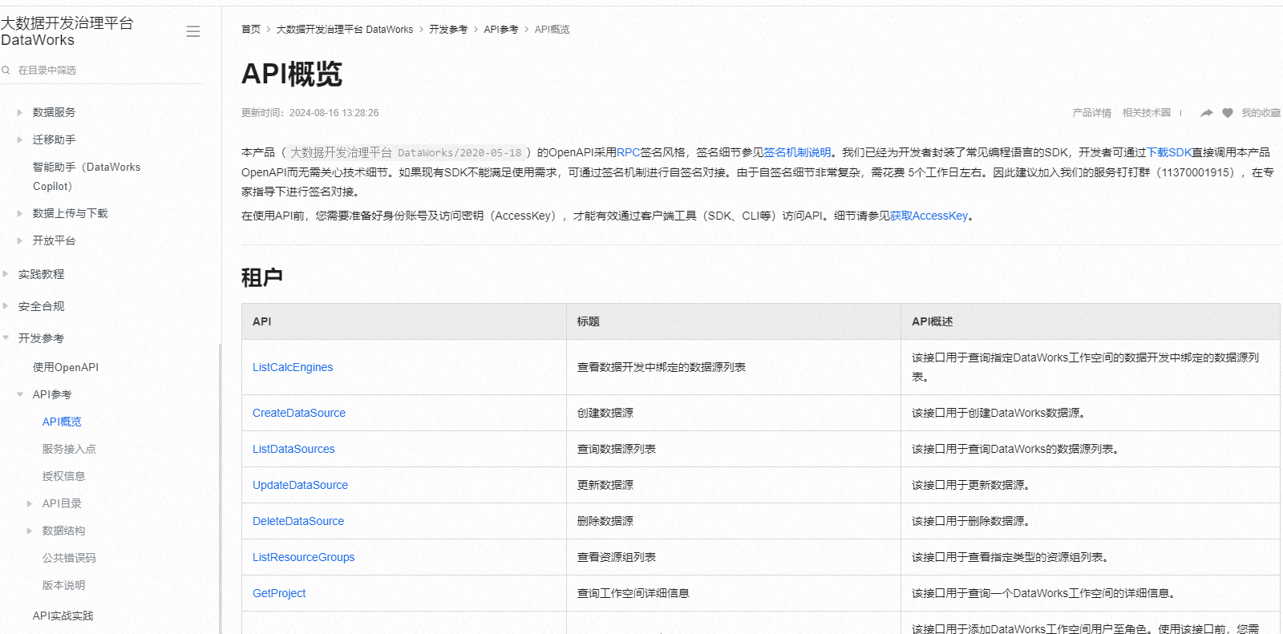Screen dimensions: 1283x634
Task: Click the 租户 section heading
Action: pos(262,277)
